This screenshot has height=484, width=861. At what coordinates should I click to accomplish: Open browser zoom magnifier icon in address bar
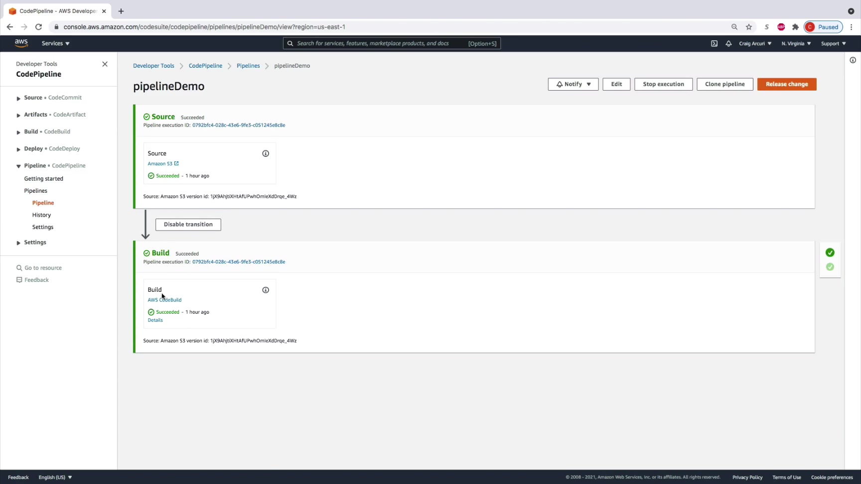(734, 27)
